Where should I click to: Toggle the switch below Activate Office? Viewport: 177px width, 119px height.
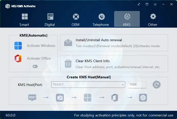(35, 67)
